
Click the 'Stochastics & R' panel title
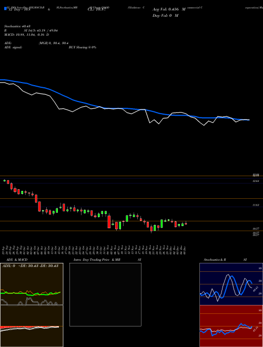[x=215, y=260]
